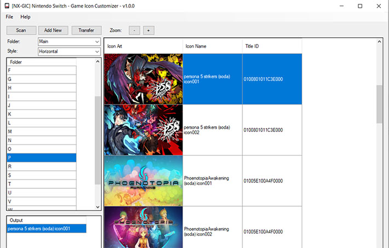Click the NX-GIC app icon in title bar
Image resolution: width=389 pixels, height=248 pixels.
(7, 5)
